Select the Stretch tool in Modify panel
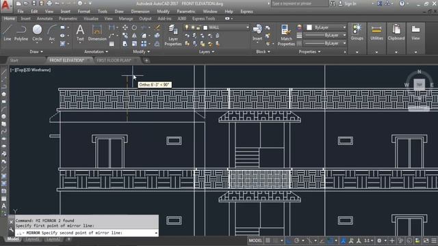 [x=125, y=44]
